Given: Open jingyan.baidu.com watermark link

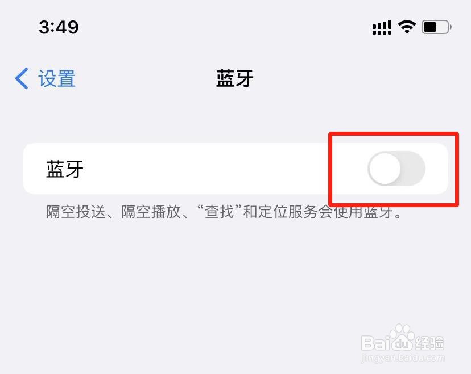Looking at the screenshot, I should [x=403, y=358].
